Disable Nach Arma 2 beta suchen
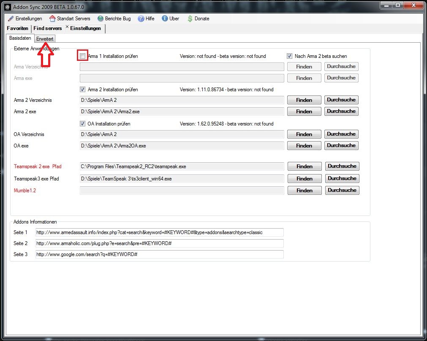The width and height of the screenshot is (427, 341). pyautogui.click(x=289, y=56)
